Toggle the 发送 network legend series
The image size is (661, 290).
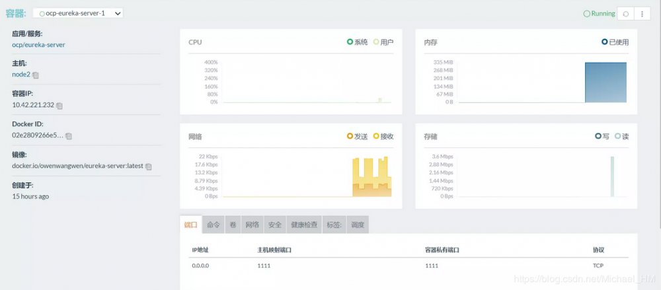pos(357,136)
